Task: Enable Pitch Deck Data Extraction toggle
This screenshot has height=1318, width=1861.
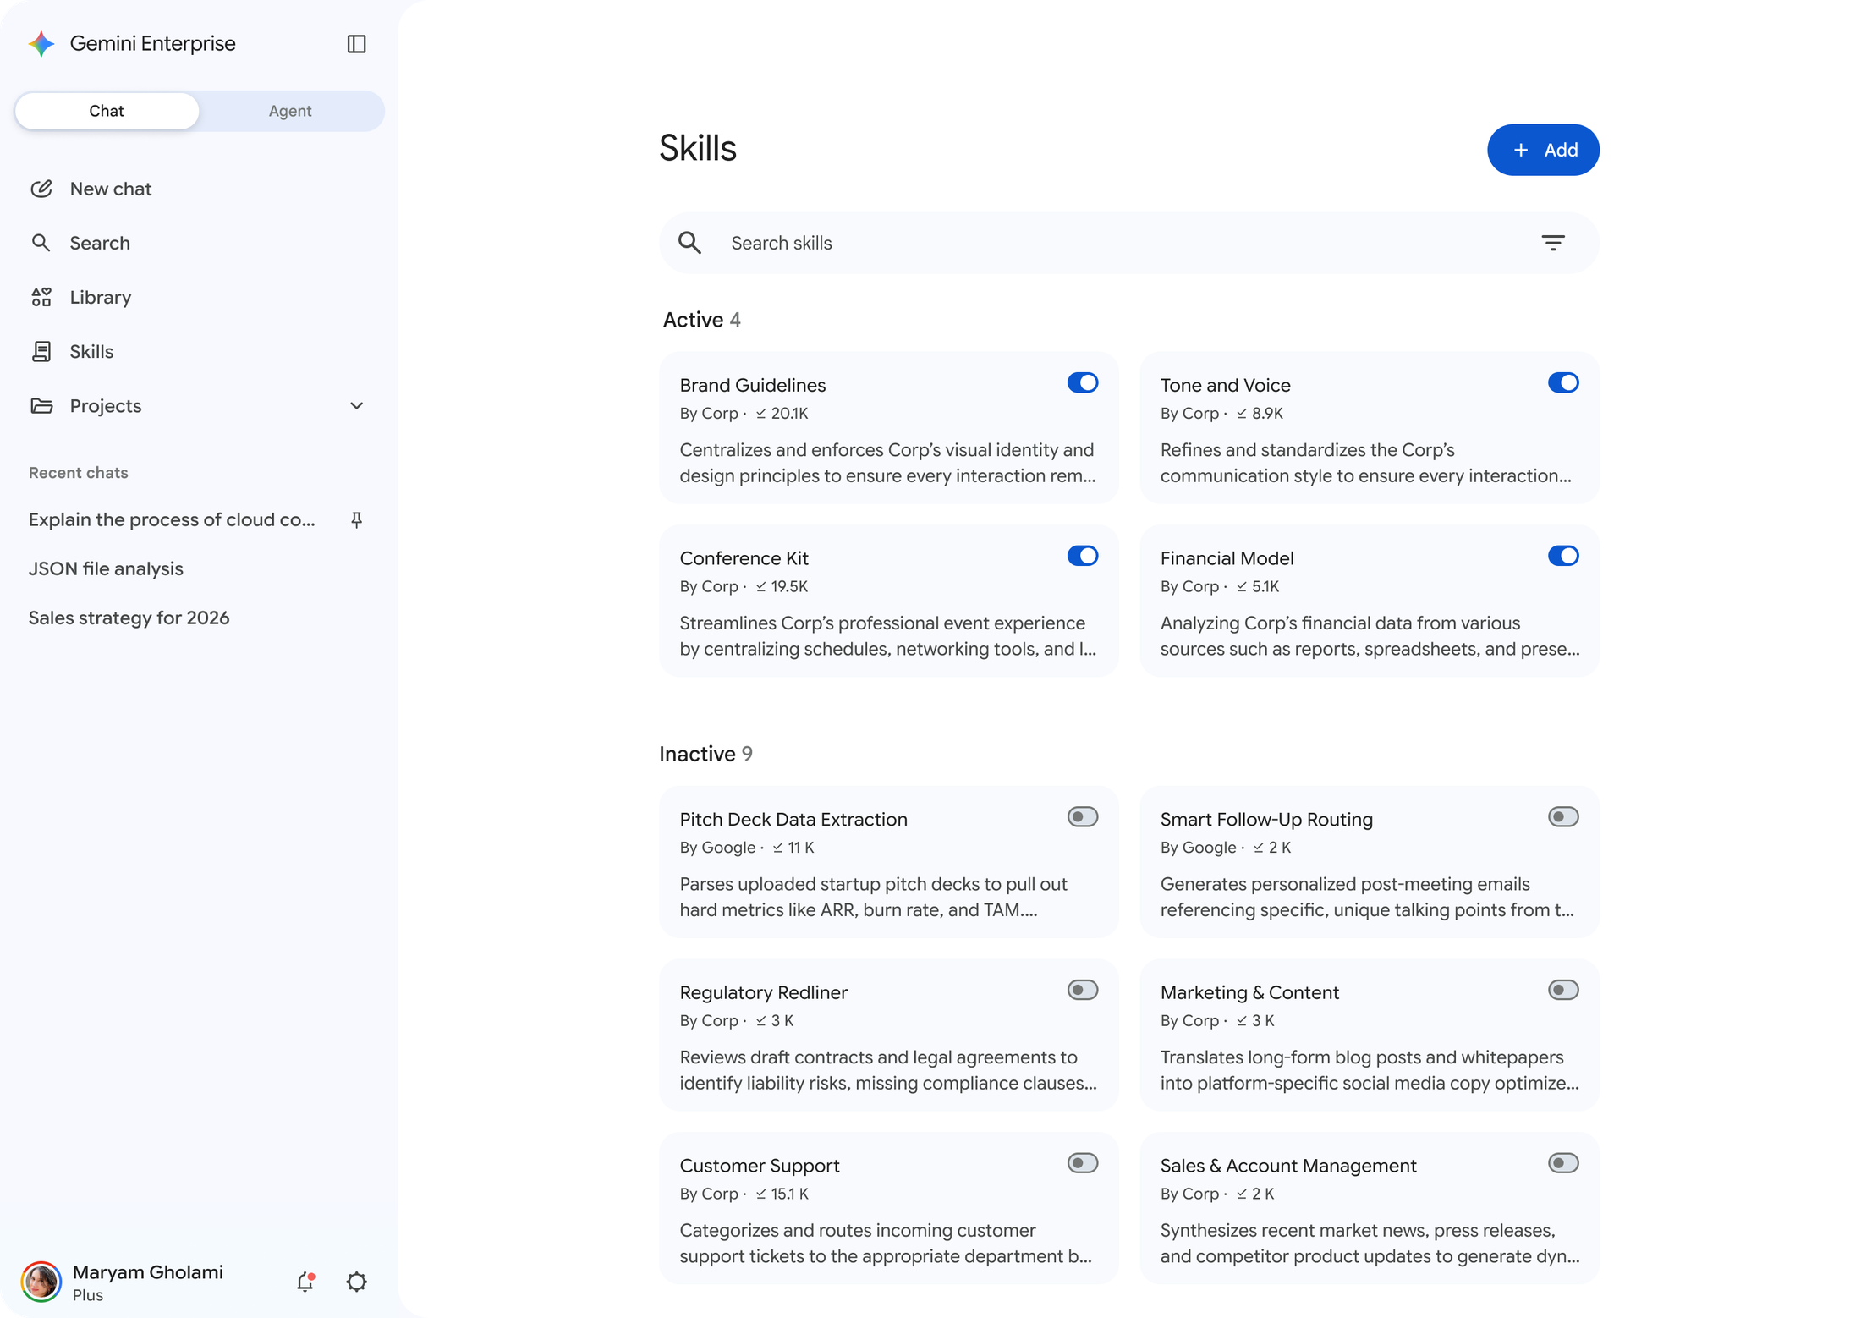Action: pos(1082,816)
